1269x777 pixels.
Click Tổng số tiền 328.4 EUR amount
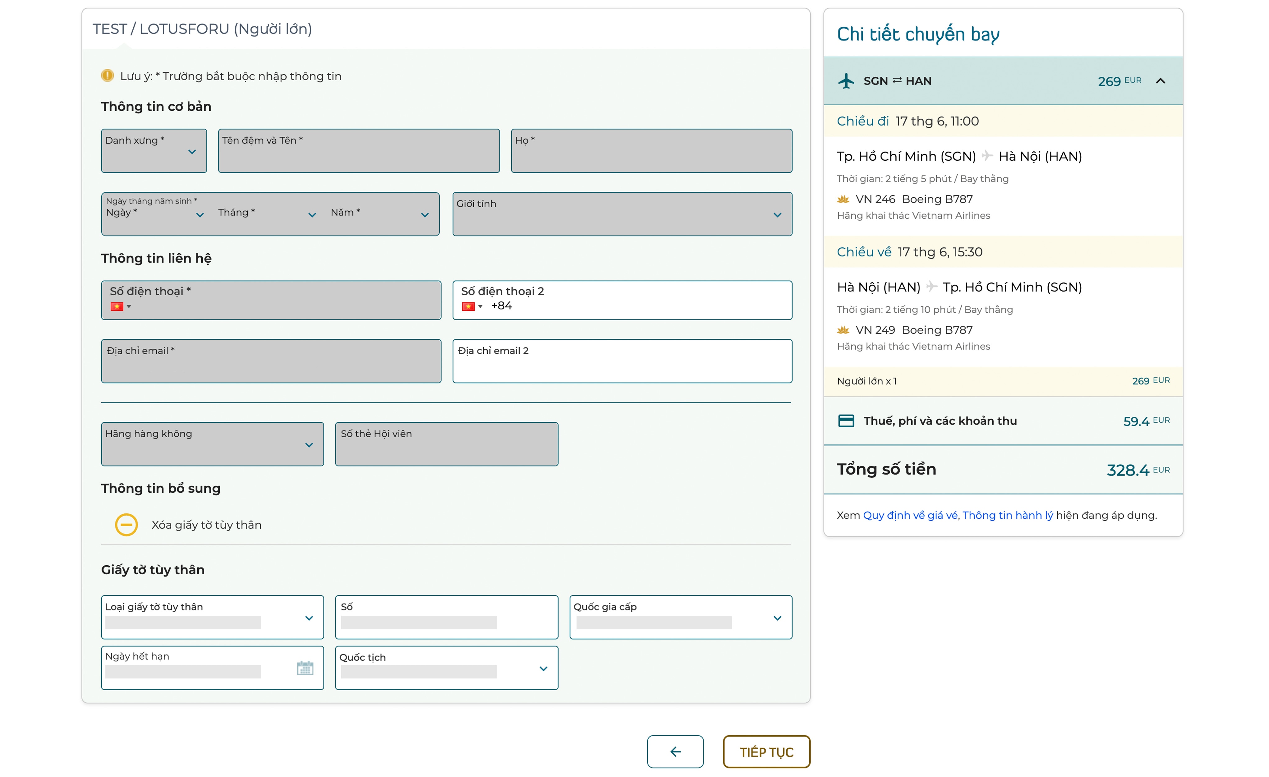1138,470
